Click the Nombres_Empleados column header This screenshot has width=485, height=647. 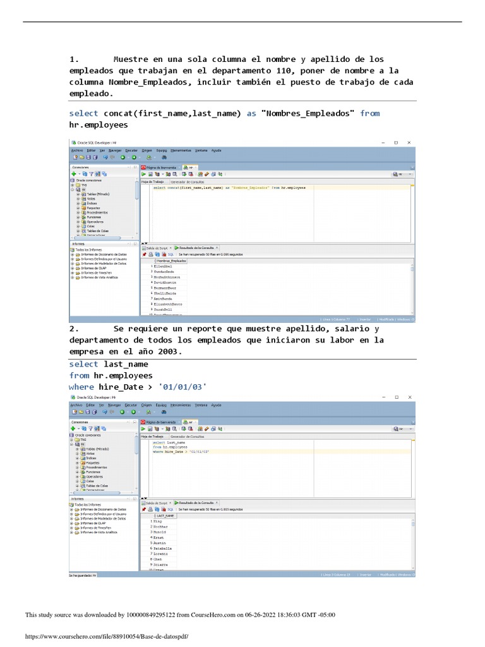[171, 261]
